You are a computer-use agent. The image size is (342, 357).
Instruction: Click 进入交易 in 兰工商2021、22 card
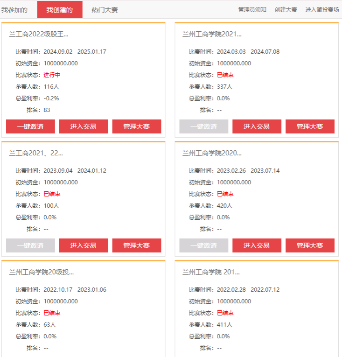(x=84, y=245)
